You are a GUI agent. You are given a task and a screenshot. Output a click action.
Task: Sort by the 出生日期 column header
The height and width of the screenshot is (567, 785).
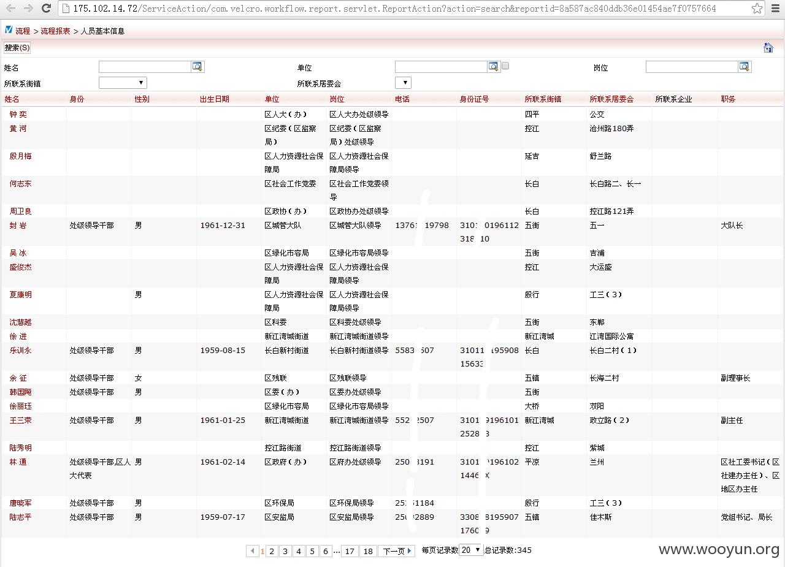tap(215, 99)
